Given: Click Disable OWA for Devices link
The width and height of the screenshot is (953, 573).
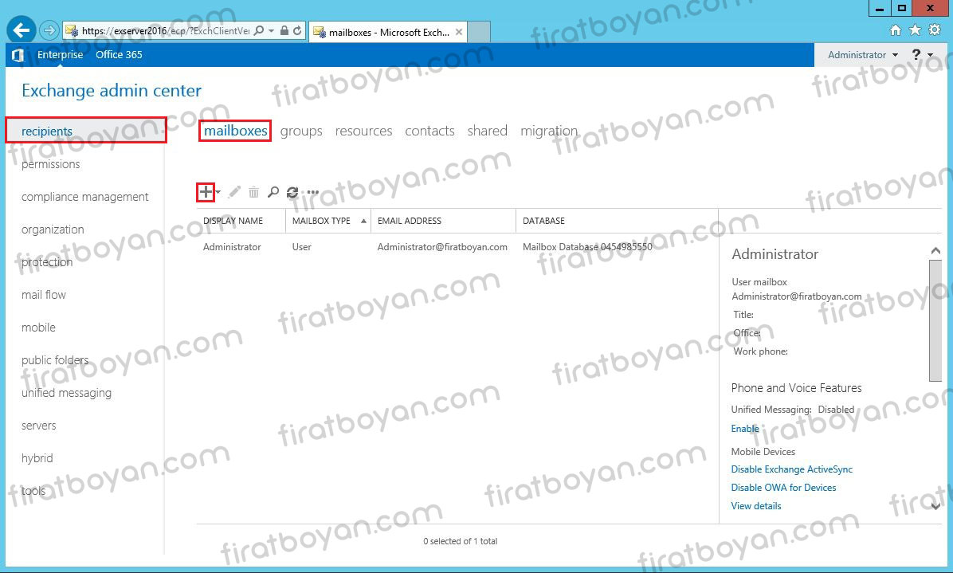Looking at the screenshot, I should 783,487.
